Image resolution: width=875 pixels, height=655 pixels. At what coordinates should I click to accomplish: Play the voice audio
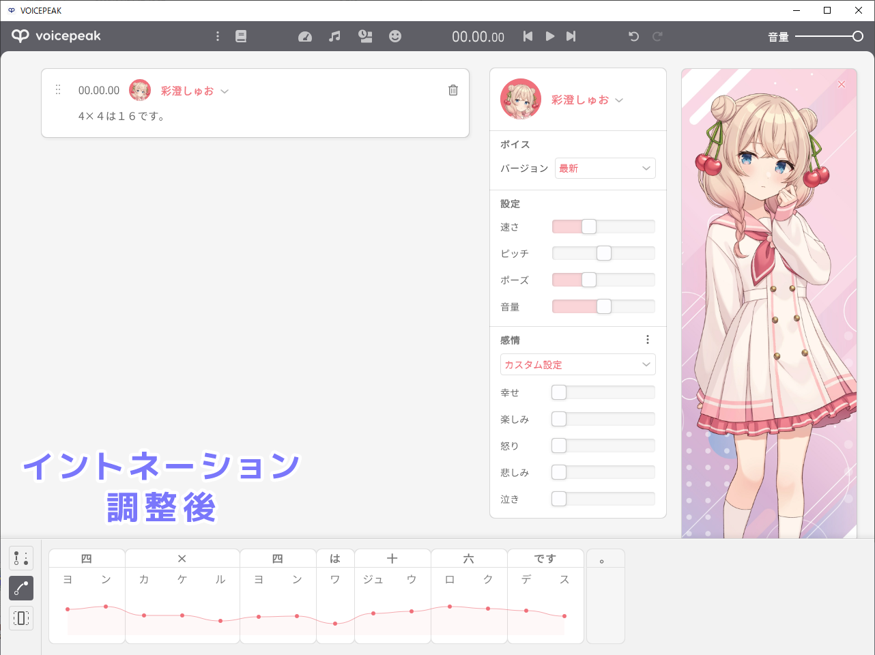pyautogui.click(x=550, y=36)
